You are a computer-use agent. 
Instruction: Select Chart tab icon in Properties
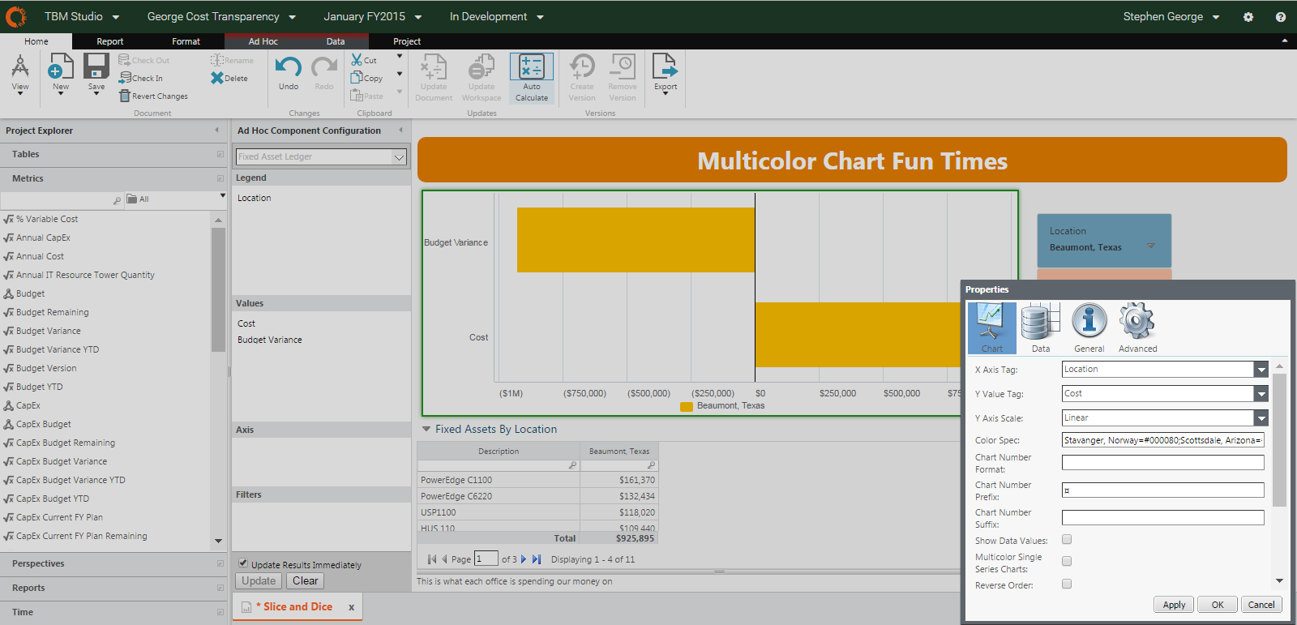click(992, 327)
